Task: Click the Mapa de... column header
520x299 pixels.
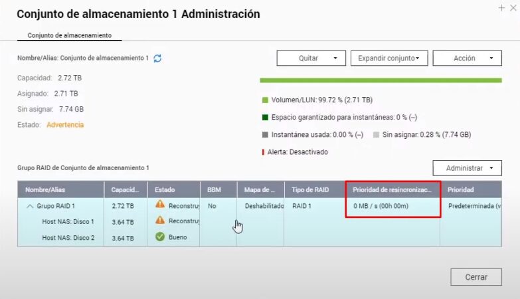Action: point(260,190)
